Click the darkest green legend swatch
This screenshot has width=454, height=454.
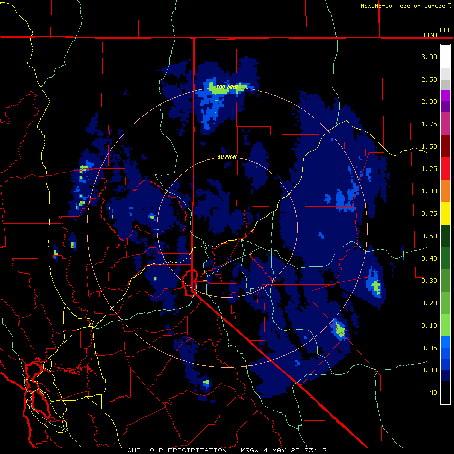[x=445, y=236]
